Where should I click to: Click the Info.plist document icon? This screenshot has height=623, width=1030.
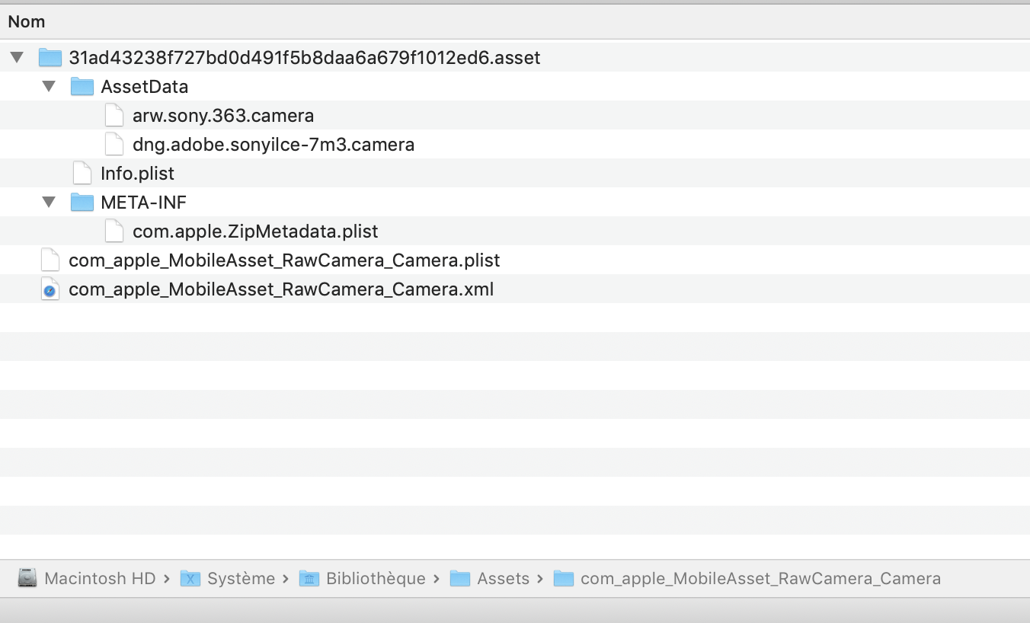point(82,174)
